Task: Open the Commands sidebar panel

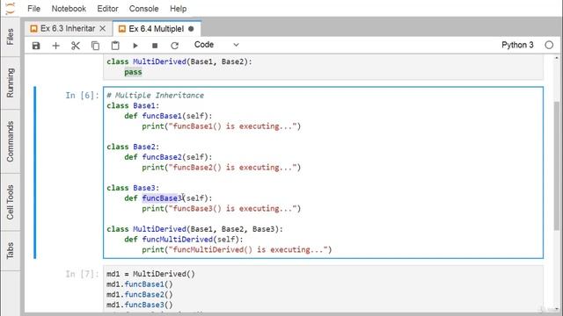Action: pyautogui.click(x=10, y=141)
